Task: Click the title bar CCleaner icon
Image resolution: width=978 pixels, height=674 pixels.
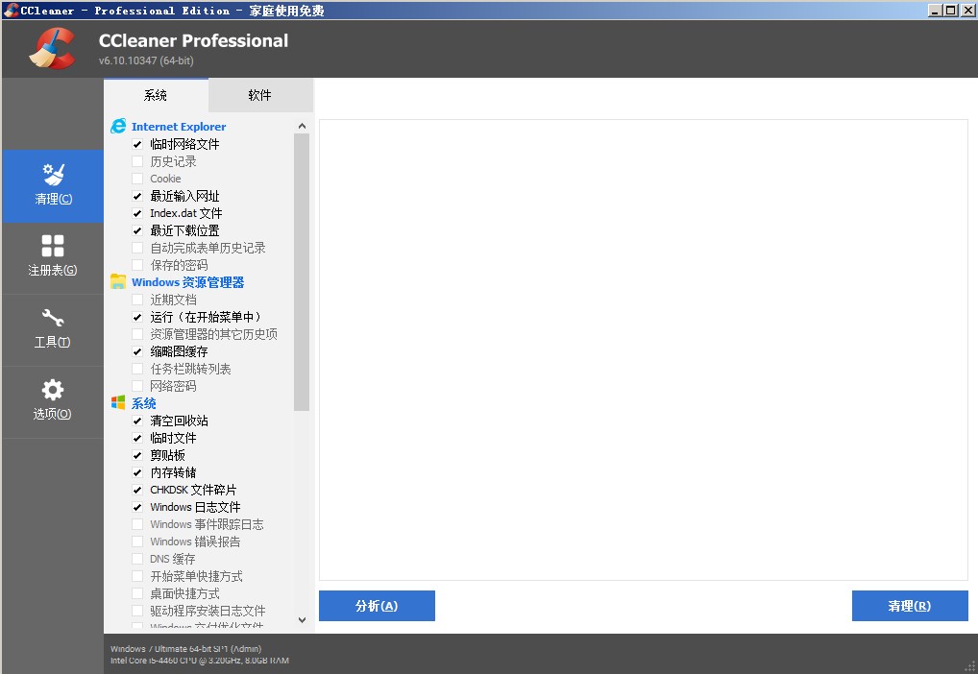Action: (x=11, y=10)
